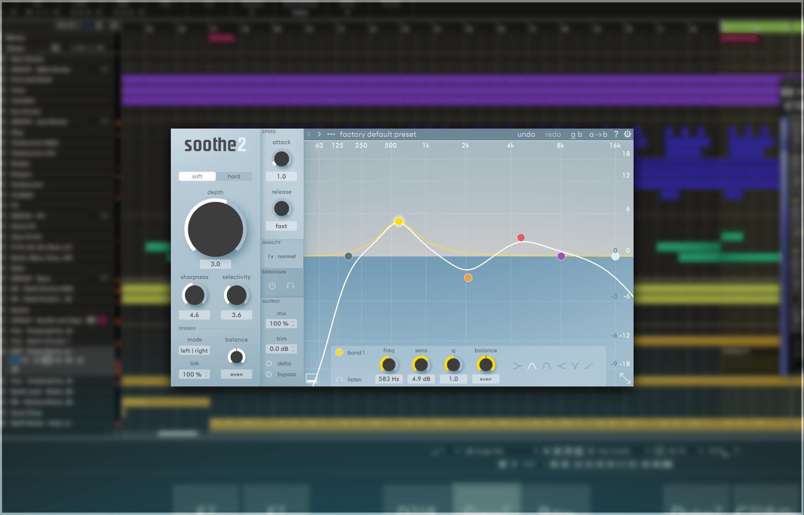Click the stereo balance 'even' value box

(237, 374)
